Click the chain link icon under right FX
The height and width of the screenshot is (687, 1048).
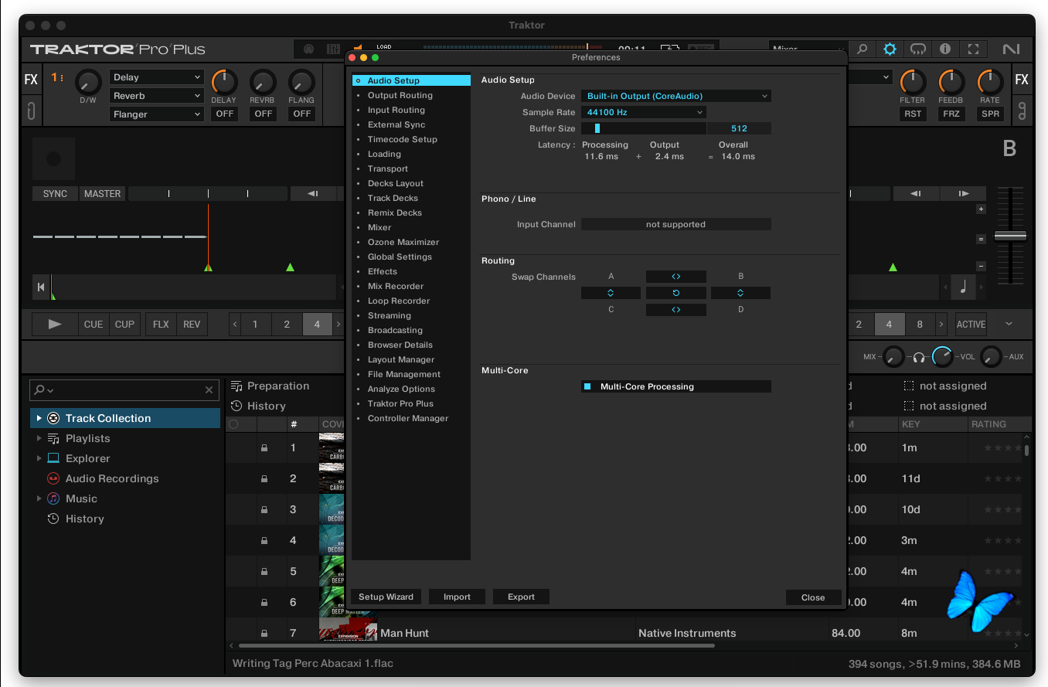pos(1022,111)
